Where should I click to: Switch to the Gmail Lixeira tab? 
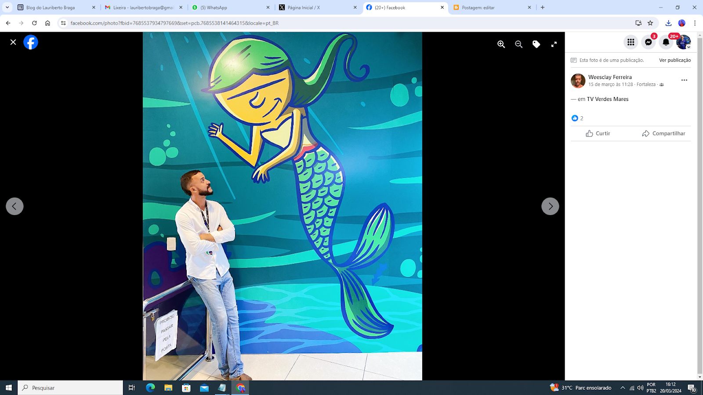click(x=143, y=7)
